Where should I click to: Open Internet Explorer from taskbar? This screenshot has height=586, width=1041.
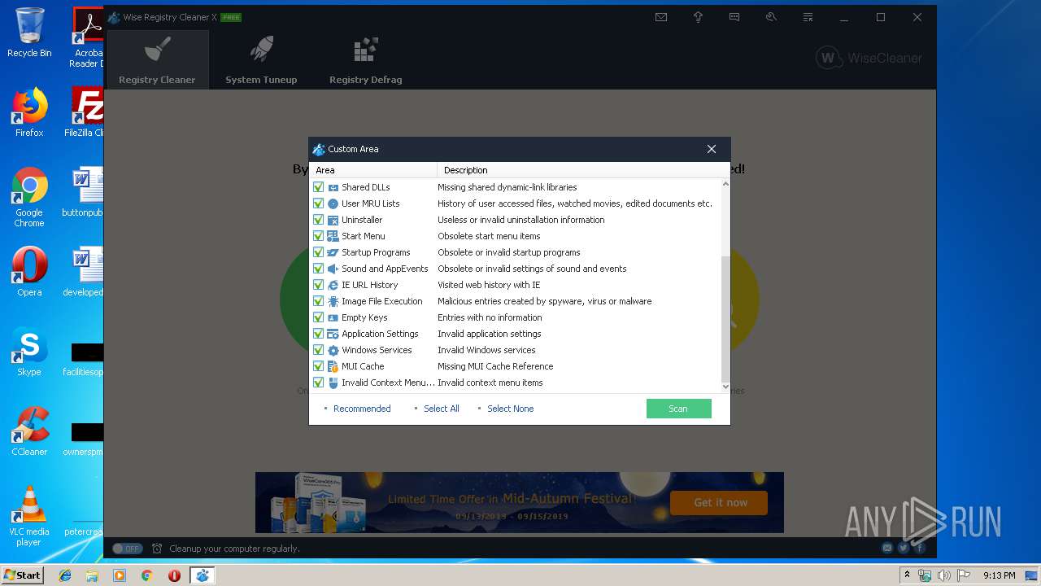click(x=65, y=575)
